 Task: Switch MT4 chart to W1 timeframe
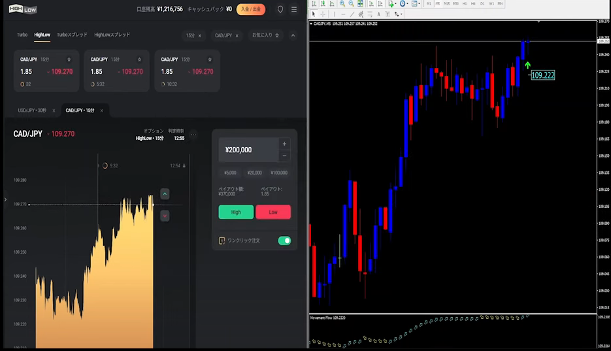point(491,3)
